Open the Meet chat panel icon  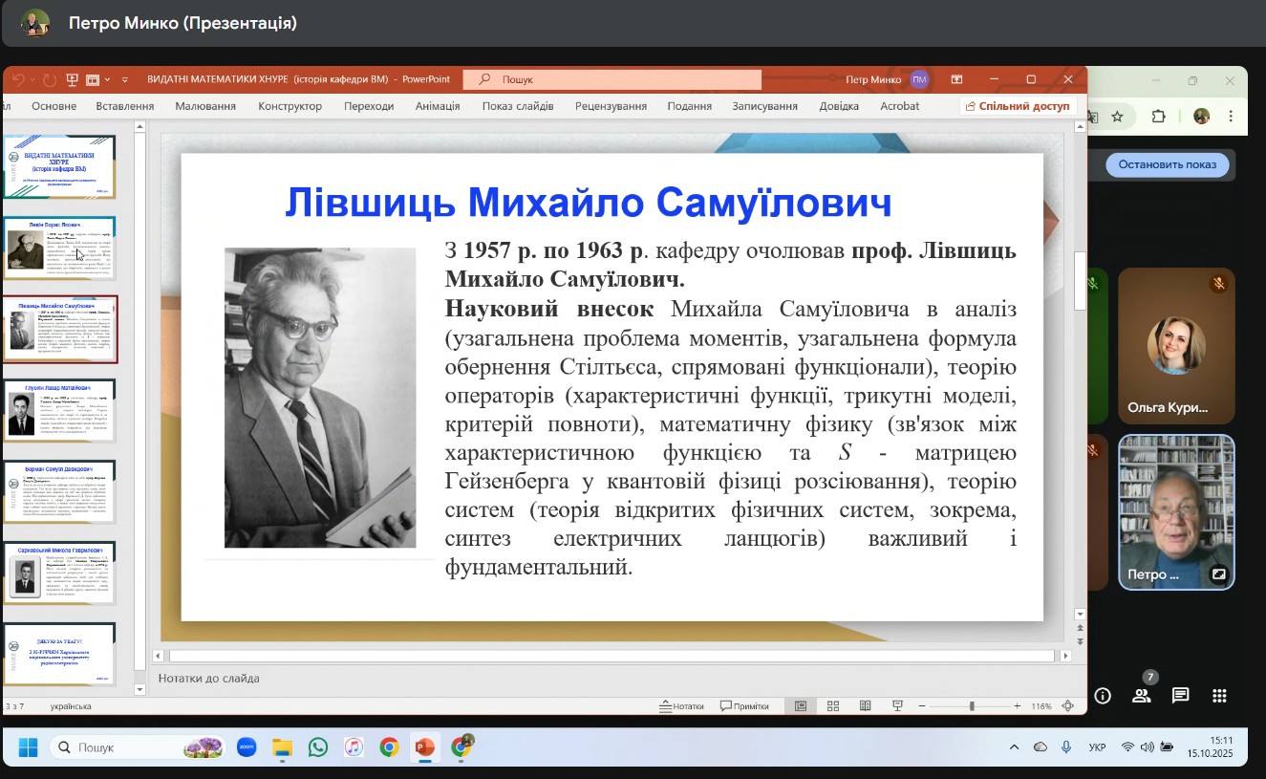(1180, 696)
